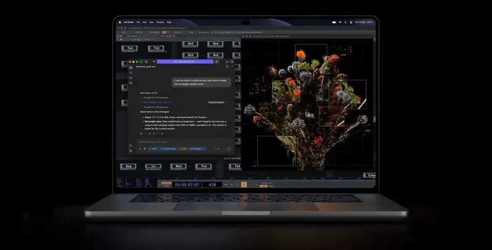Expand 'Thought for 5.13 seconds'
This screenshot has height=250, width=492.
[155, 97]
